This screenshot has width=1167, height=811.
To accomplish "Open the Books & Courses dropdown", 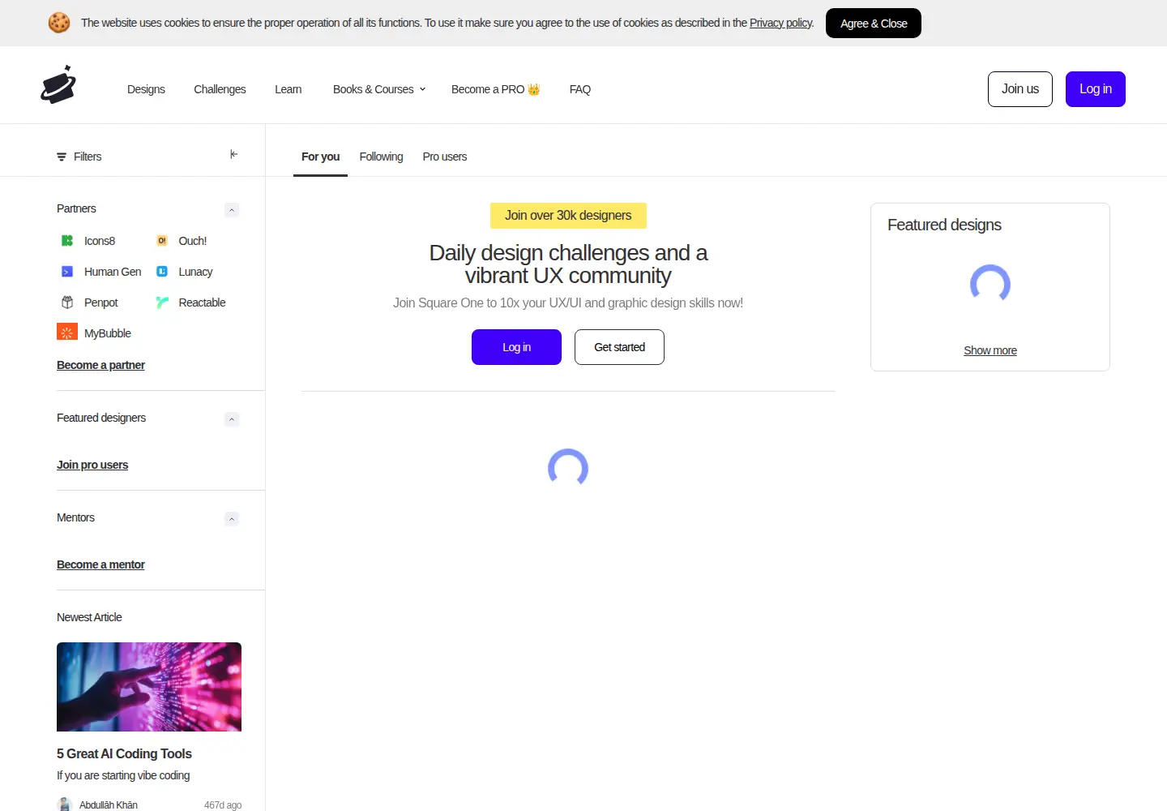I will coord(379,89).
